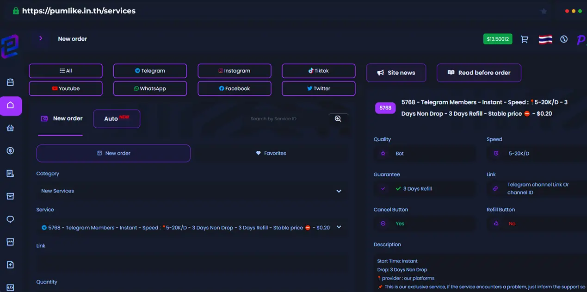Click the check icon beside 3 Days Refill
This screenshot has height=292, width=587.
tap(383, 189)
